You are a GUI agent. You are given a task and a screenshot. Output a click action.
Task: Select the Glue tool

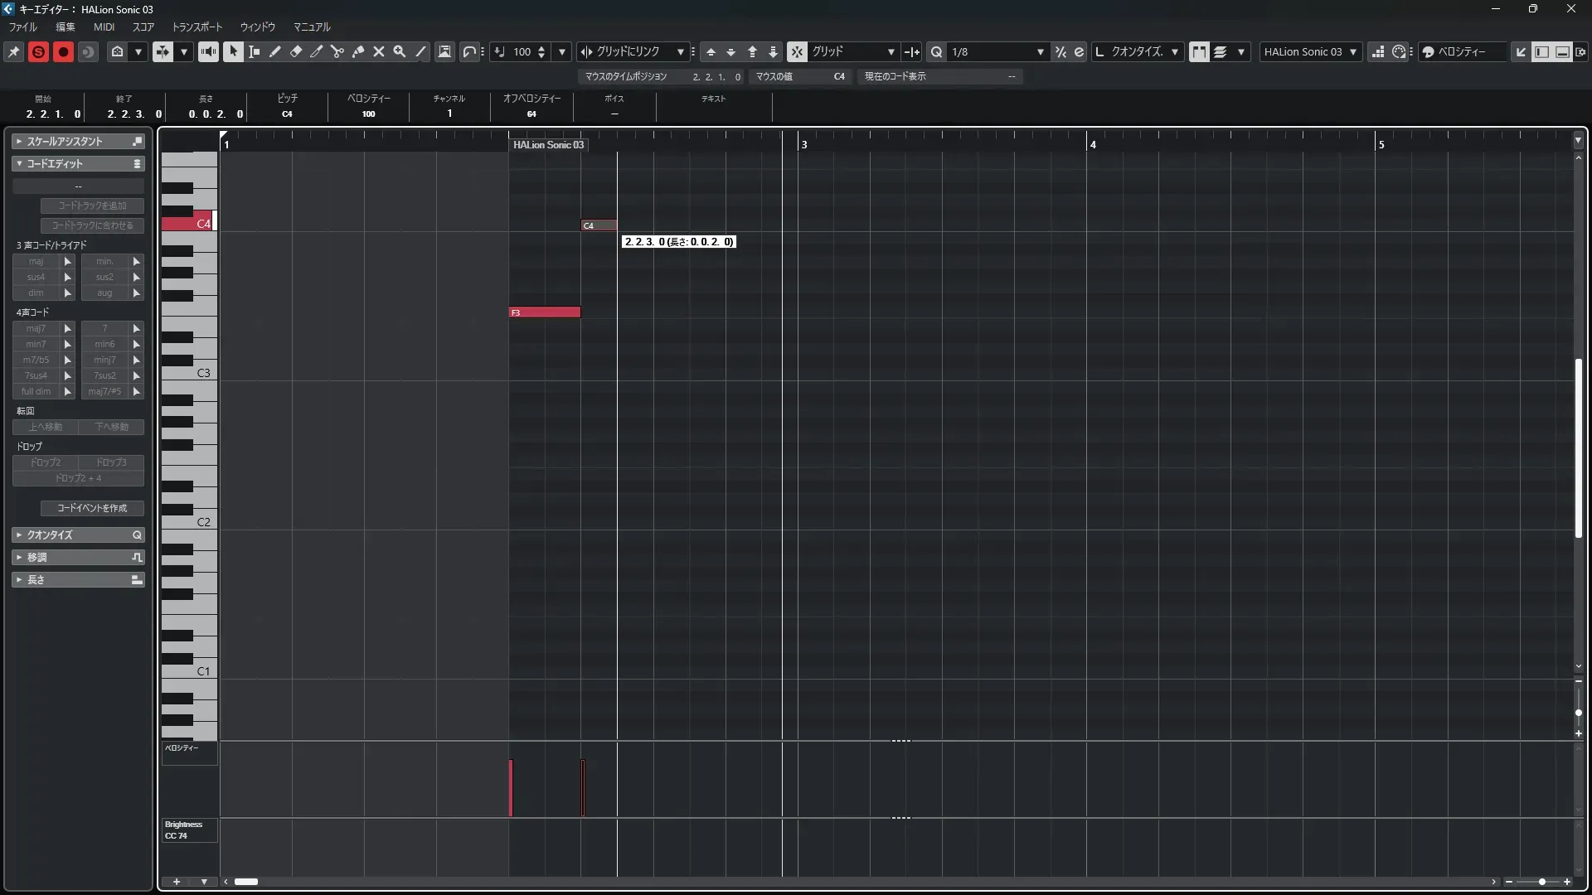click(358, 51)
